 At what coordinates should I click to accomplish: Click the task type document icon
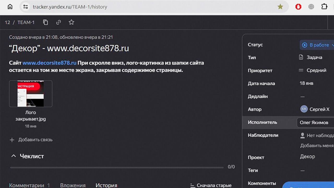[301, 57]
